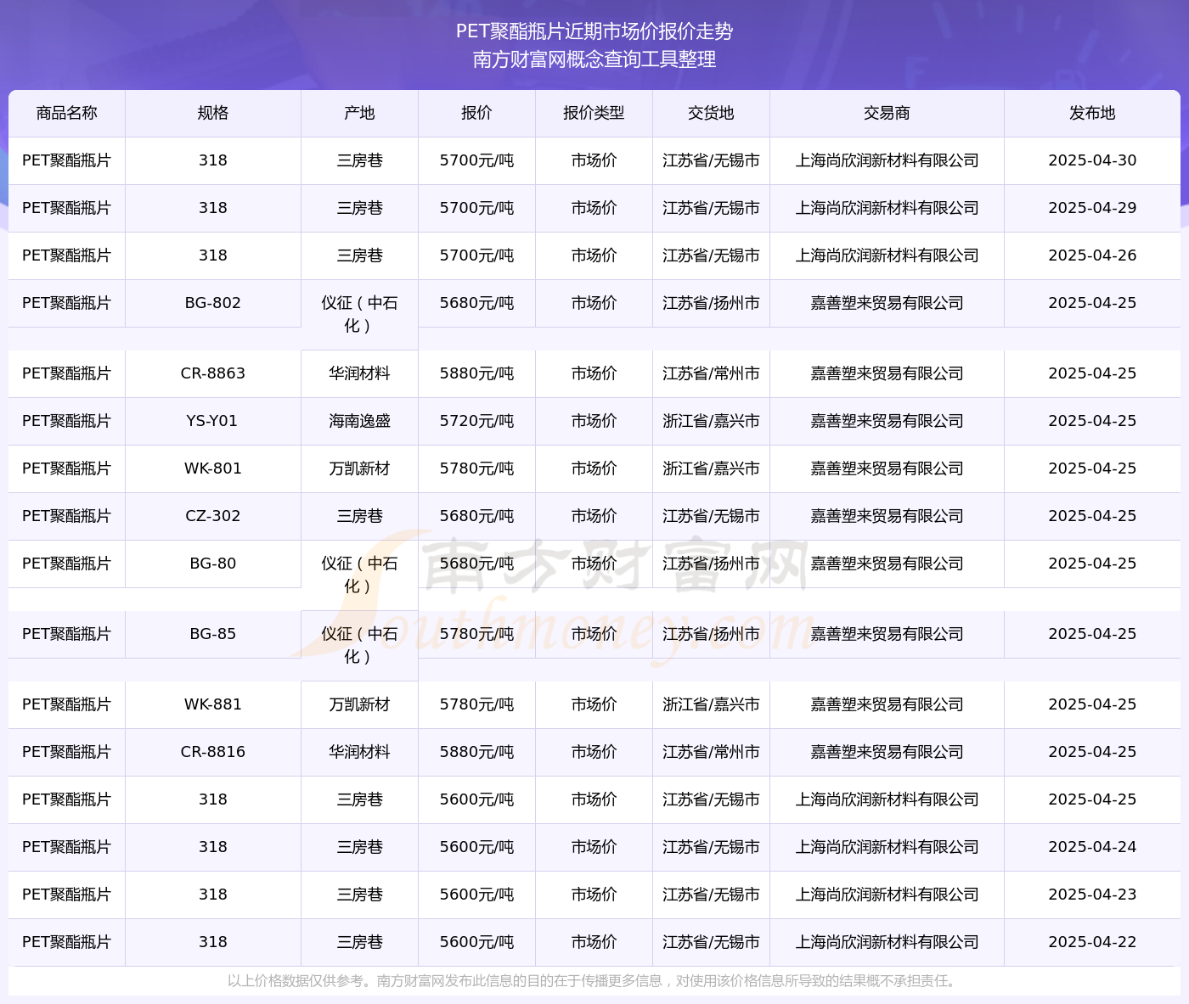Click the spec cell WK-801
The image size is (1189, 1004).
click(213, 468)
